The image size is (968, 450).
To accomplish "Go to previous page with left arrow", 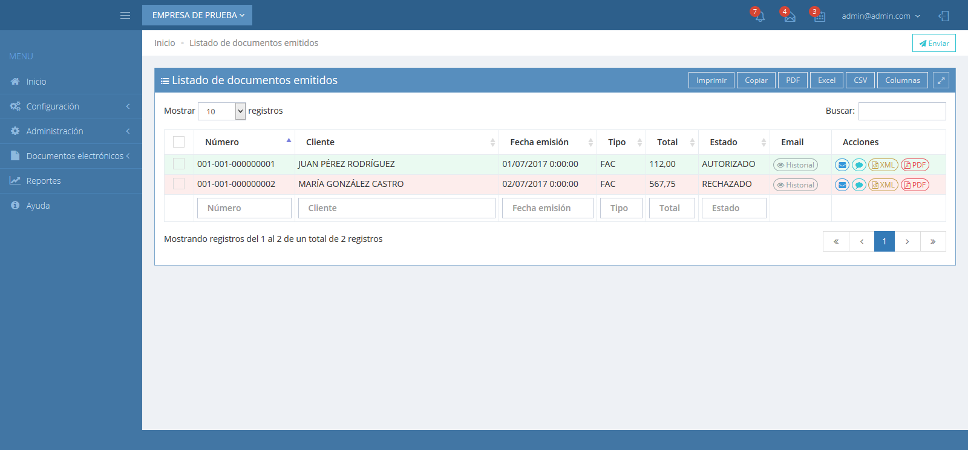I will pyautogui.click(x=862, y=241).
